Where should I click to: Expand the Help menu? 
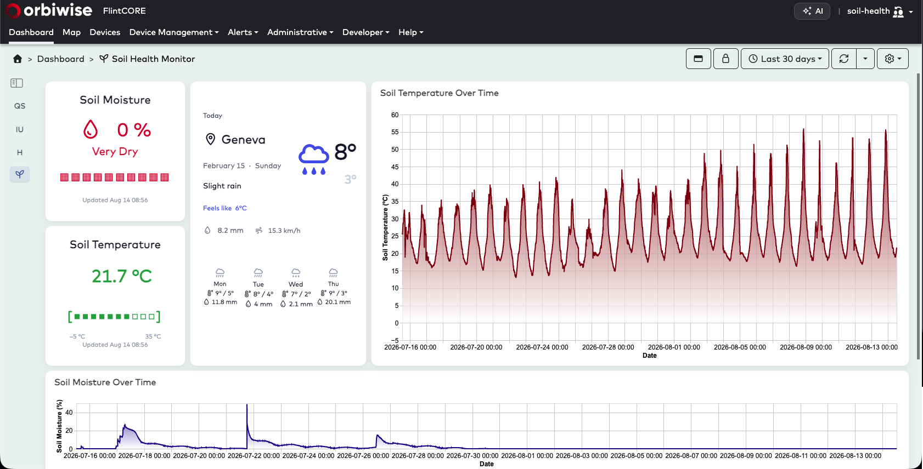[411, 32]
